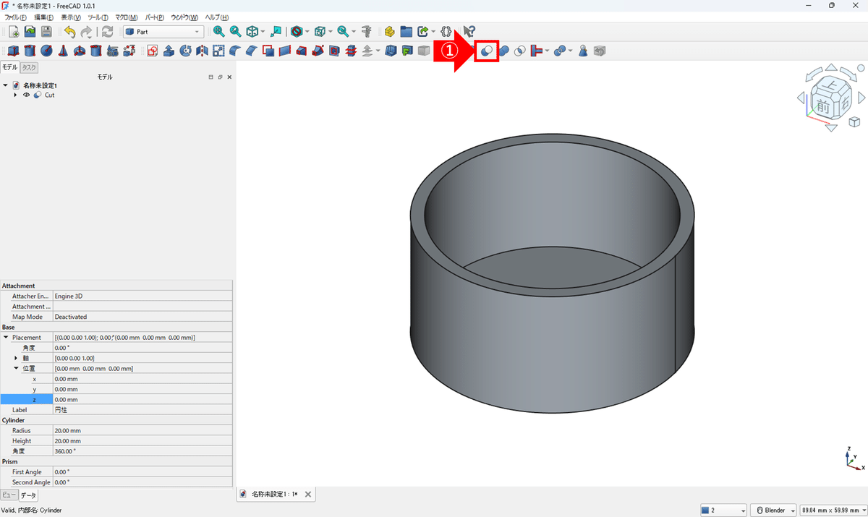This screenshot has height=517, width=868.
Task: Switch to the ビュー property tab
Action: click(x=9, y=495)
